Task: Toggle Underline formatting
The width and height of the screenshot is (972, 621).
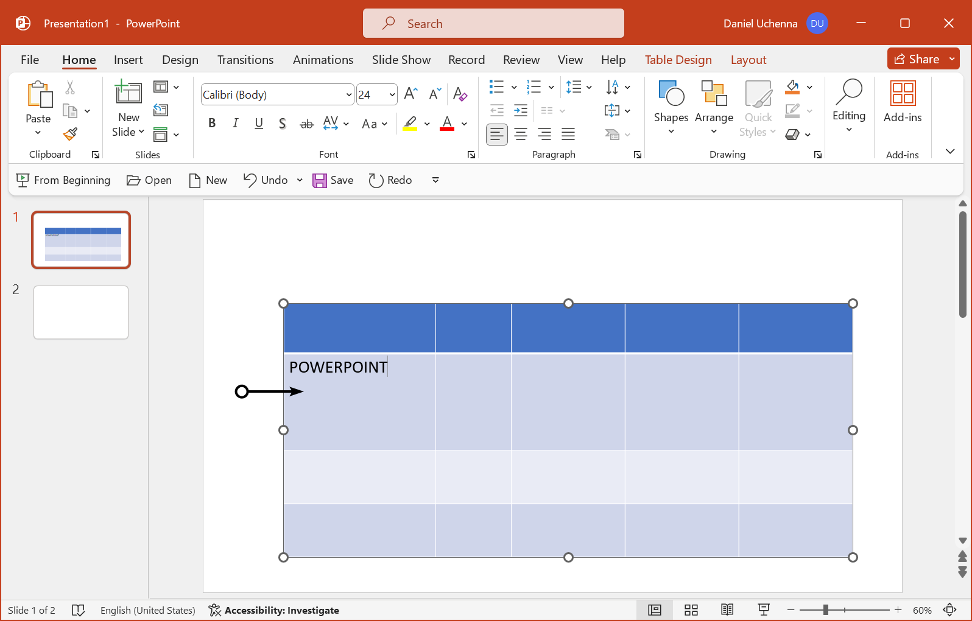Action: click(x=259, y=124)
